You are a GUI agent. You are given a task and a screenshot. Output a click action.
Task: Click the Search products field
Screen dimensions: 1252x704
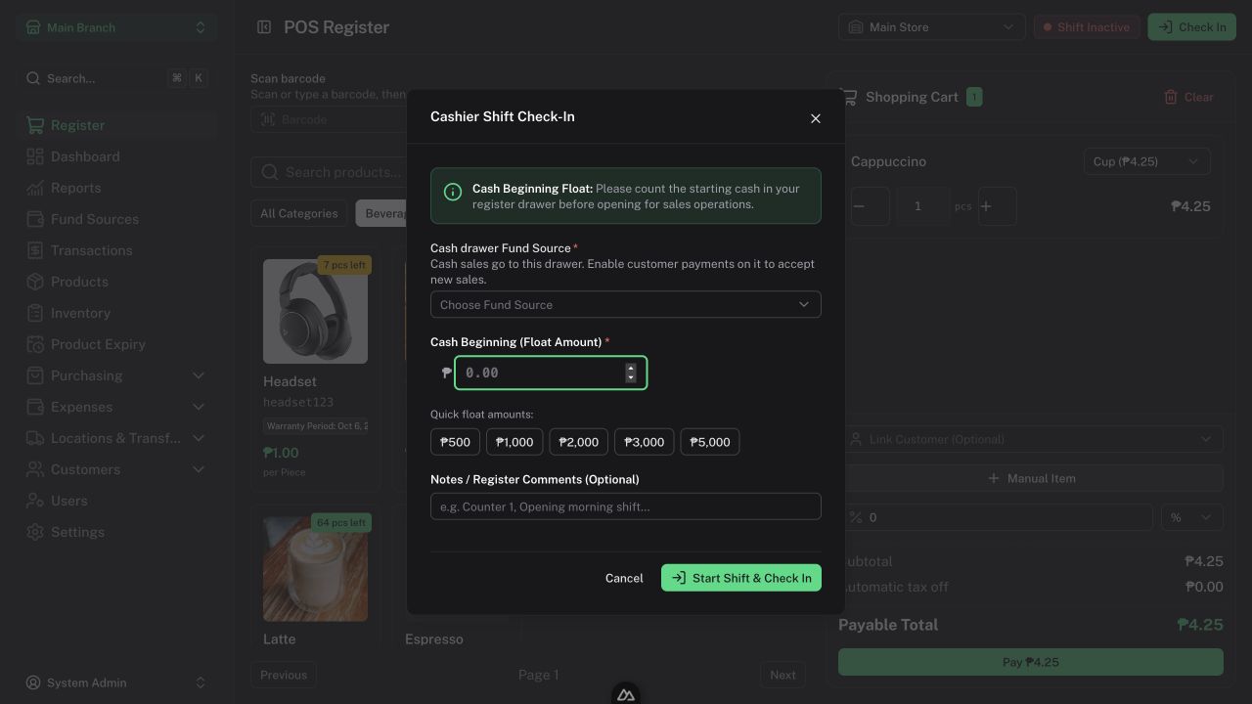329,172
